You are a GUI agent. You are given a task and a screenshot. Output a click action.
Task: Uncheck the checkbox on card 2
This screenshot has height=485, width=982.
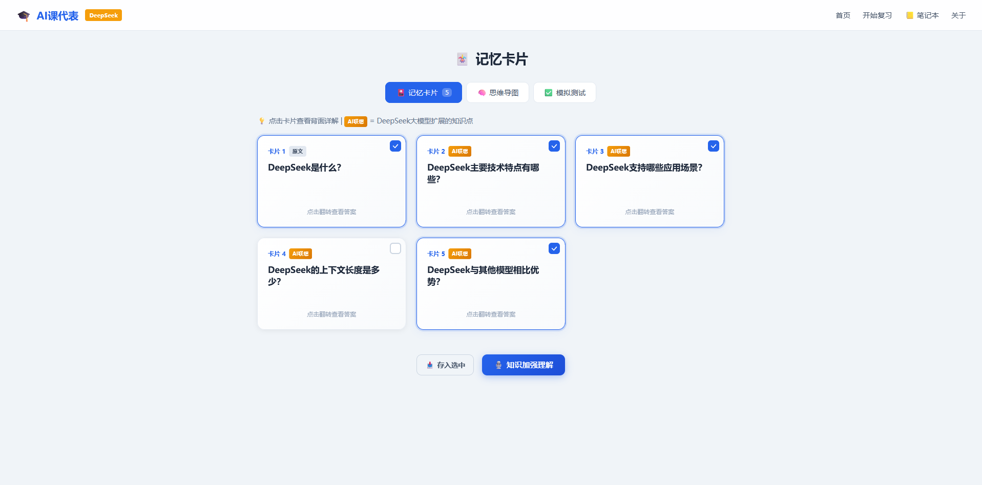[x=554, y=146]
